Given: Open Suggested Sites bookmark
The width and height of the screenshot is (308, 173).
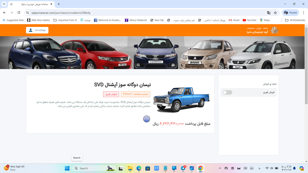Looking at the screenshot, I should pyautogui.click(x=13, y=20).
